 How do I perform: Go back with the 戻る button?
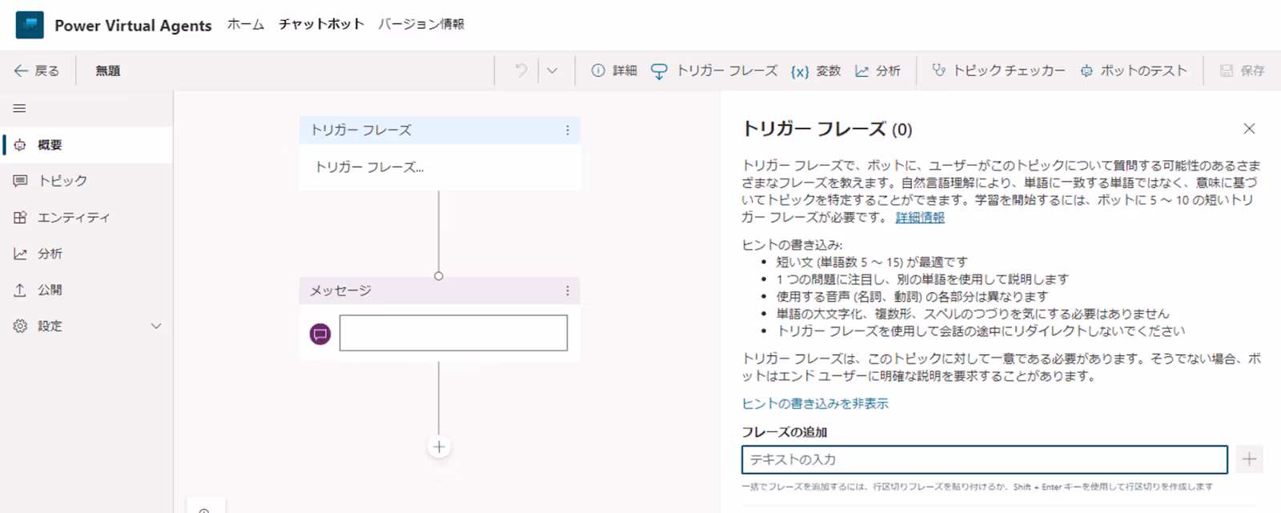pos(37,70)
